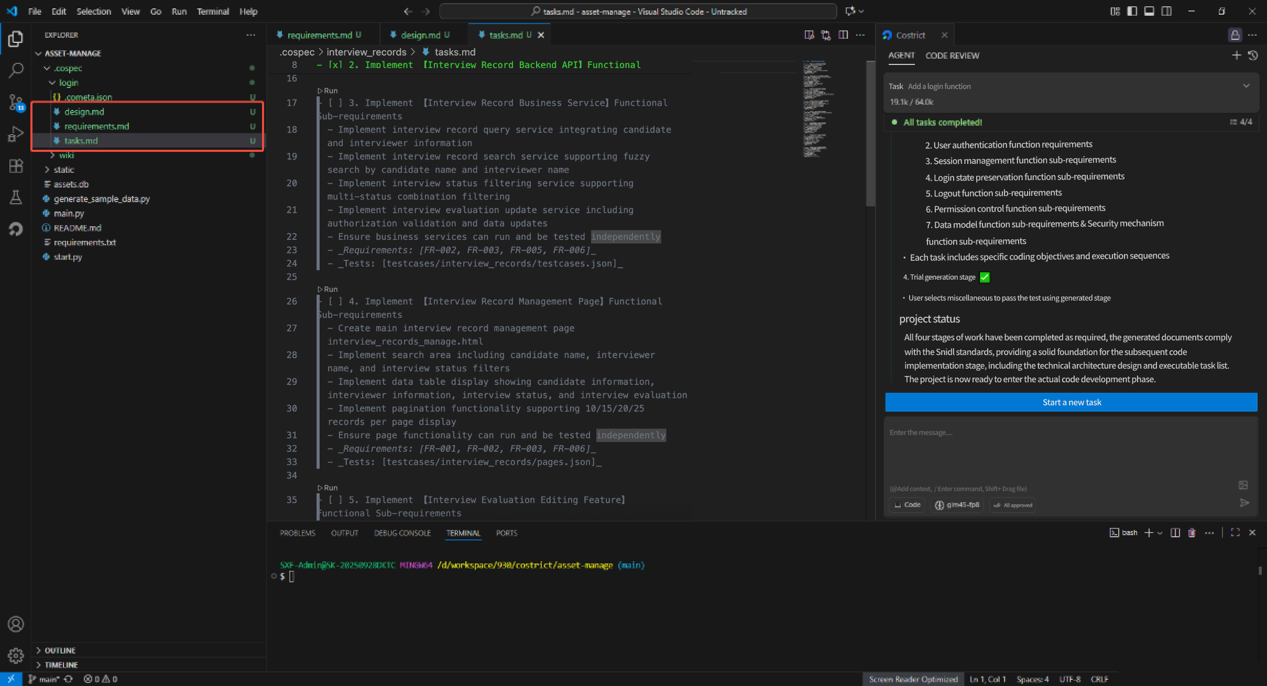Open the Search view in activity bar
The width and height of the screenshot is (1267, 686).
(16, 70)
